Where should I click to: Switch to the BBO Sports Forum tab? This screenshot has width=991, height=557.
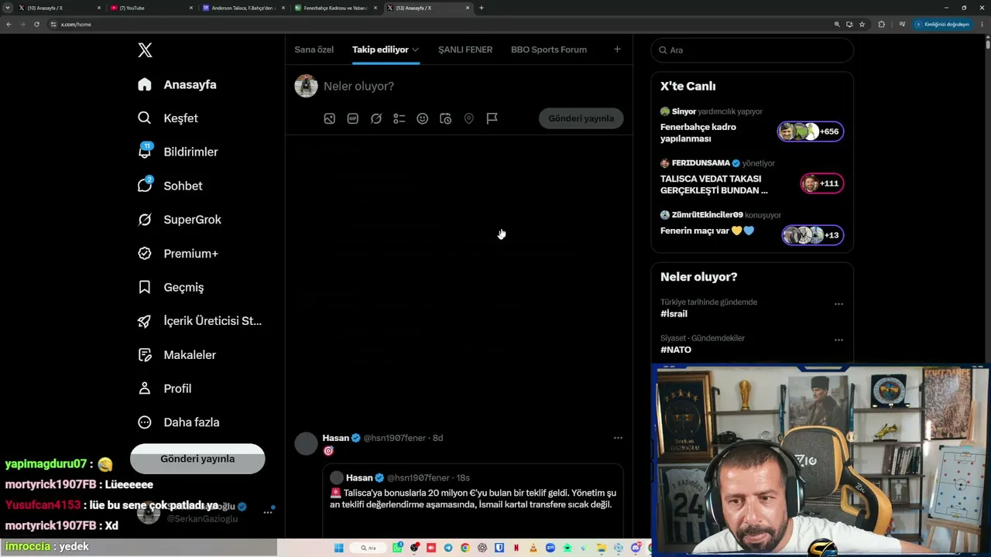tap(549, 50)
